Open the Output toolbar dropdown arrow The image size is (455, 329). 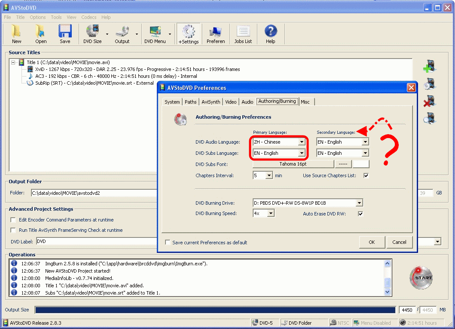click(137, 34)
